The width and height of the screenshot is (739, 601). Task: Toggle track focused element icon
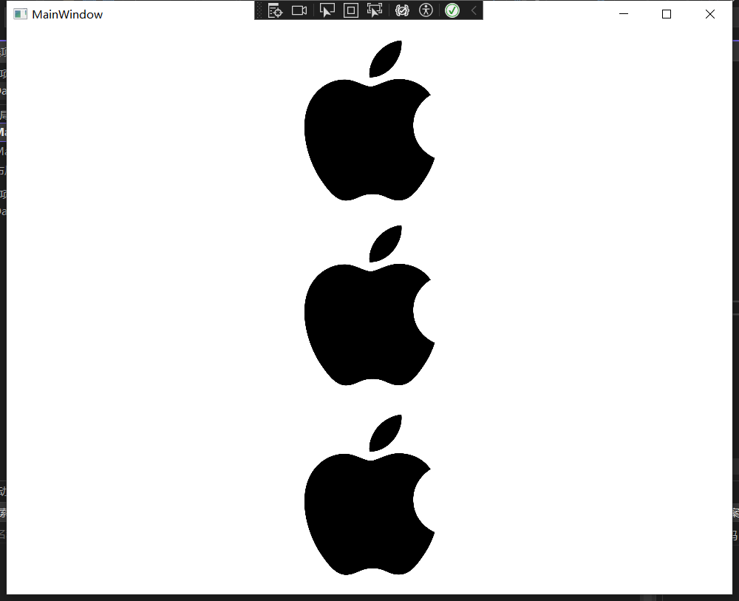(x=375, y=10)
